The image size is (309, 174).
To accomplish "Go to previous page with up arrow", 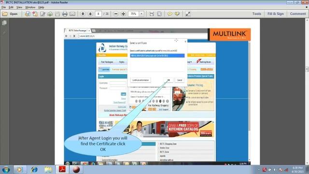I will (x=83, y=14).
